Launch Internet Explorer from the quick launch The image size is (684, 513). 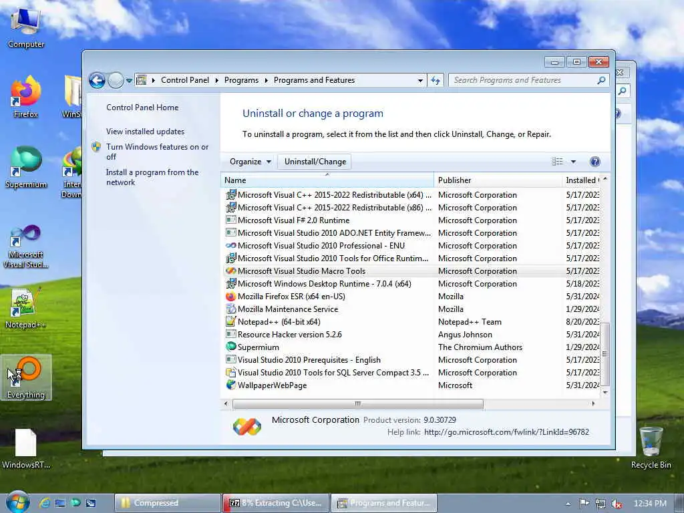pyautogui.click(x=45, y=503)
